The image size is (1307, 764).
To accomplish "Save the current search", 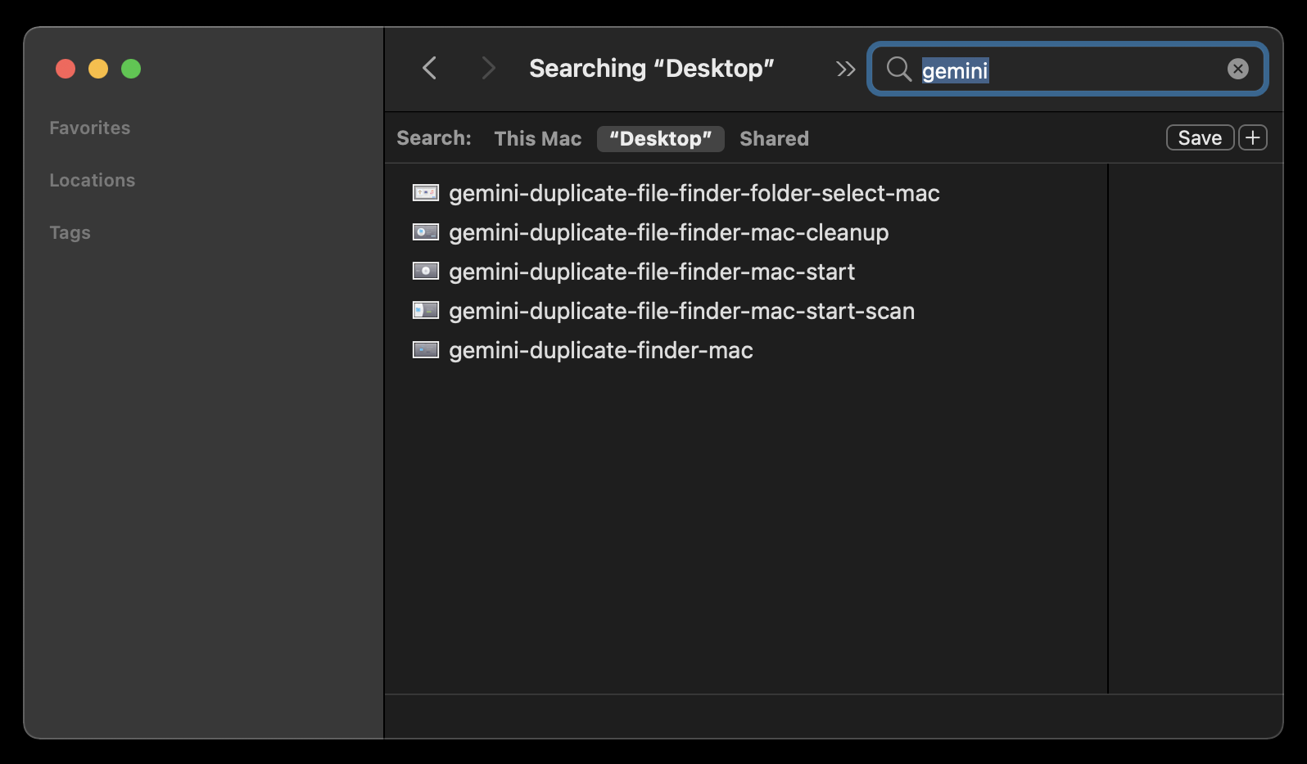I will [1200, 137].
